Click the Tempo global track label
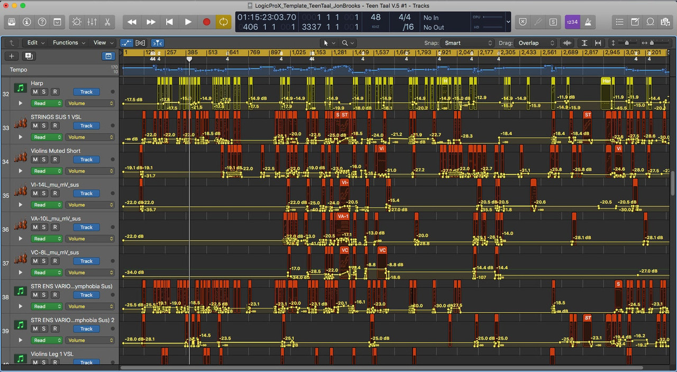Screen dimensions: 677x372 point(18,70)
